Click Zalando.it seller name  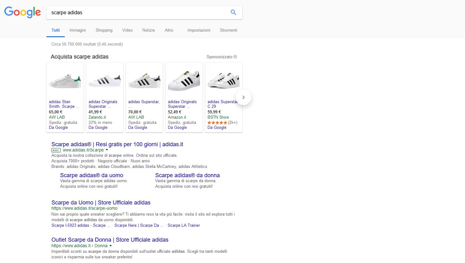click(97, 117)
